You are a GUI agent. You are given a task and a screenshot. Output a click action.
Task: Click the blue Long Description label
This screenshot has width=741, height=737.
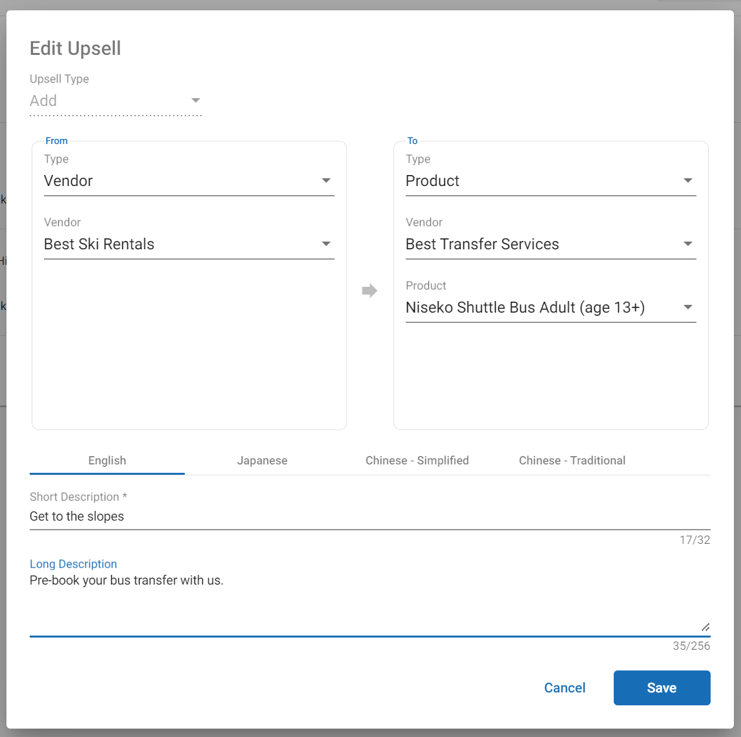click(74, 564)
